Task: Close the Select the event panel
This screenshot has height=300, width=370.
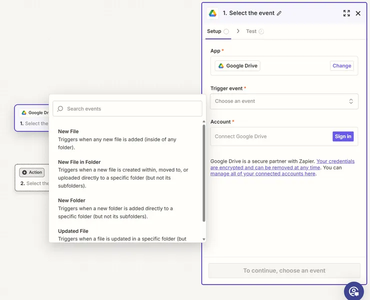Action: click(x=358, y=13)
